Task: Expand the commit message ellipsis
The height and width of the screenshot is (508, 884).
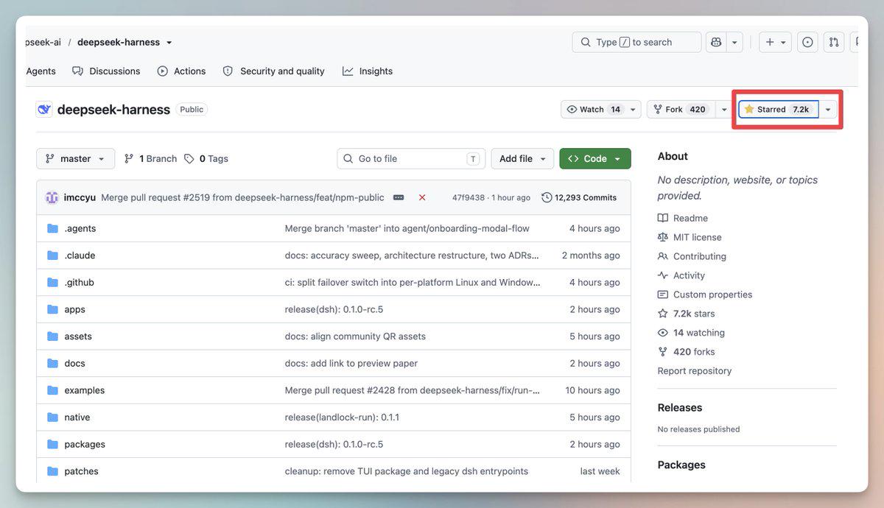Action: (399, 197)
